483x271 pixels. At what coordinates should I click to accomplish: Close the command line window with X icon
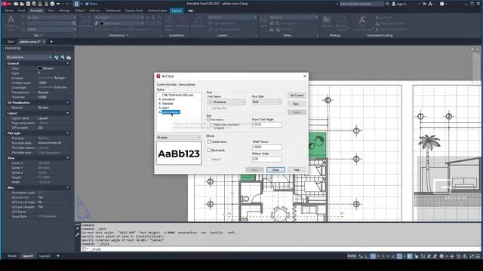pyautogui.click(x=77, y=228)
